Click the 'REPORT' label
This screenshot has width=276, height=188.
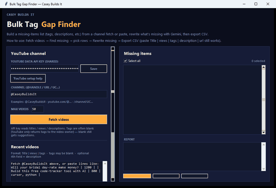[x=129, y=139]
